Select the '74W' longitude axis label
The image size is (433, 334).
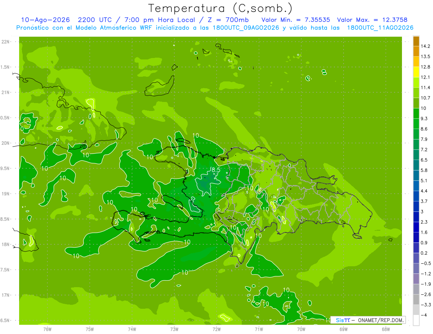pos(132,329)
